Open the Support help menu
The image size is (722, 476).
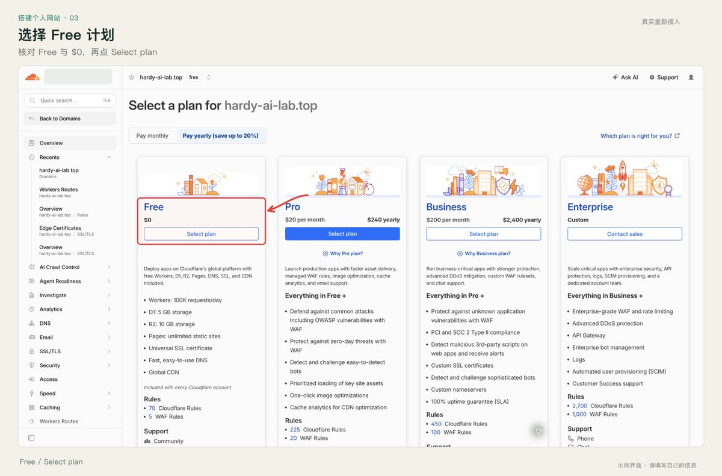click(x=664, y=78)
